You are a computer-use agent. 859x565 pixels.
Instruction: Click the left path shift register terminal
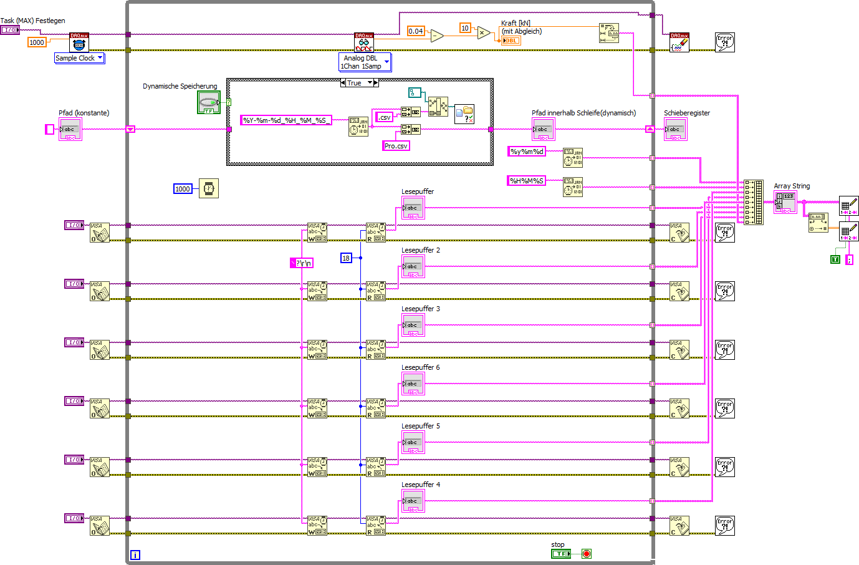[x=130, y=129]
